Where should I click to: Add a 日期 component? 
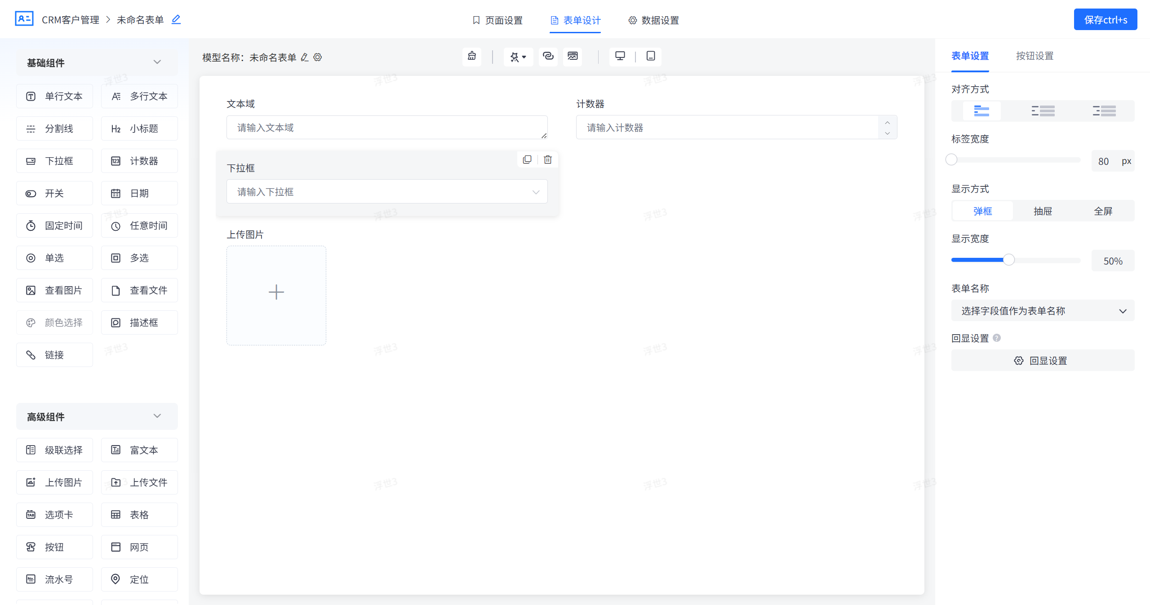coord(140,193)
